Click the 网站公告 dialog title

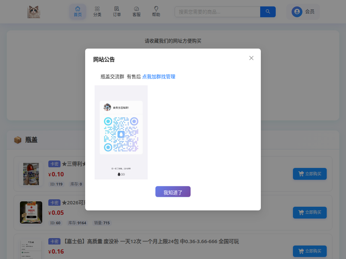104,60
